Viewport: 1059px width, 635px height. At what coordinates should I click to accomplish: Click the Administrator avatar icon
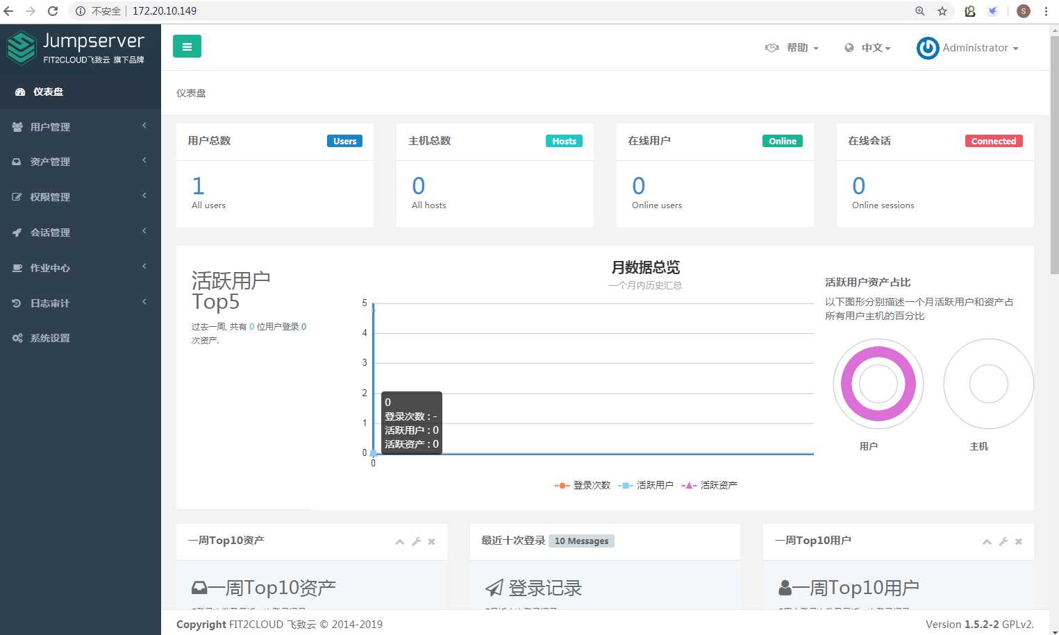[x=928, y=48]
